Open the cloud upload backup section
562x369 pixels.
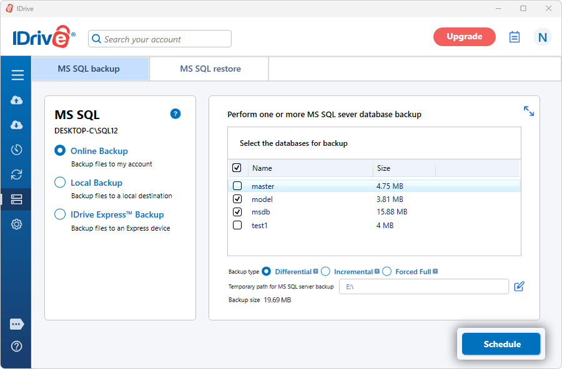(16, 100)
